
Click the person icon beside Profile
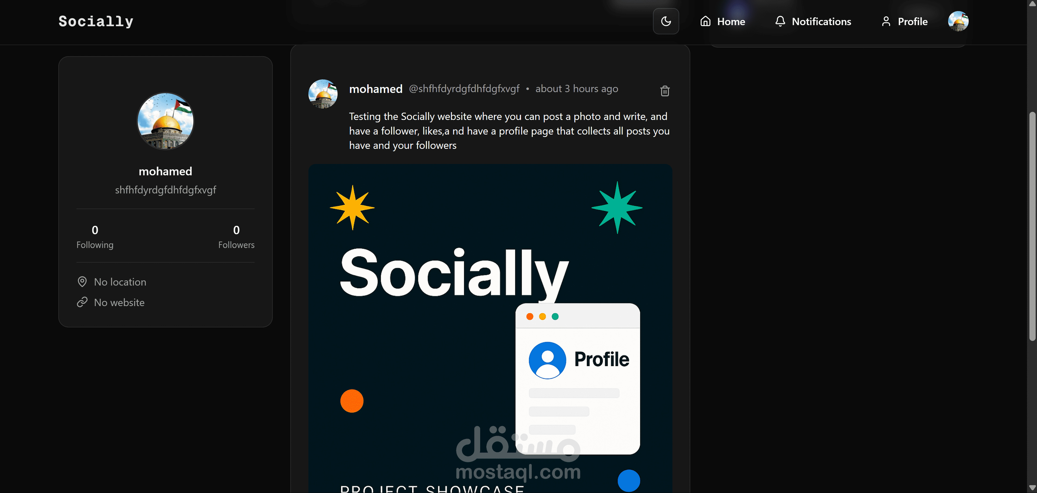pos(886,21)
